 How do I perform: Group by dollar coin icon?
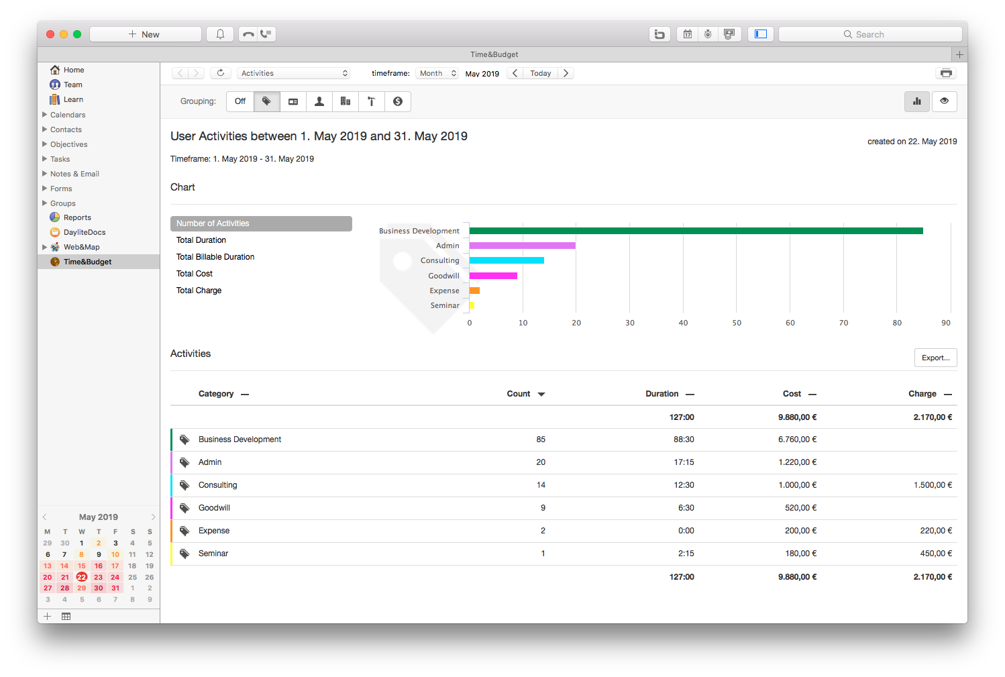pyautogui.click(x=398, y=101)
